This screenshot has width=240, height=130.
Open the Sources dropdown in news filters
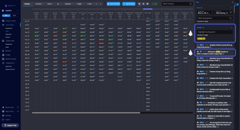tap(224, 13)
